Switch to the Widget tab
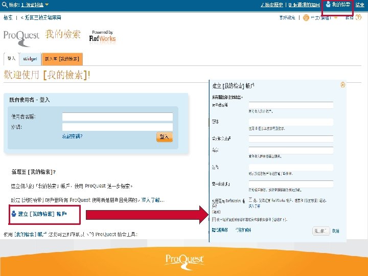Viewport: 368px width, 276px height. 30,59
